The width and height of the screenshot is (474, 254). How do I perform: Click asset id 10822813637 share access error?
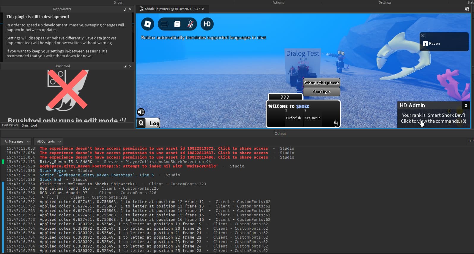(154, 153)
